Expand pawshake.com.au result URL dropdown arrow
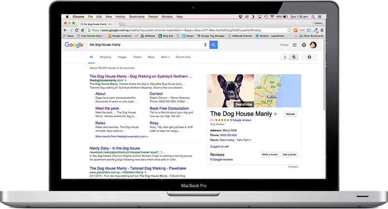Screen dimensions: 388x209 (x=145, y=172)
